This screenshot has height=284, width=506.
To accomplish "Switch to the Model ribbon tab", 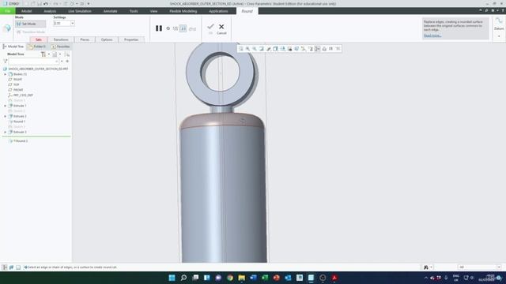I will [26, 11].
